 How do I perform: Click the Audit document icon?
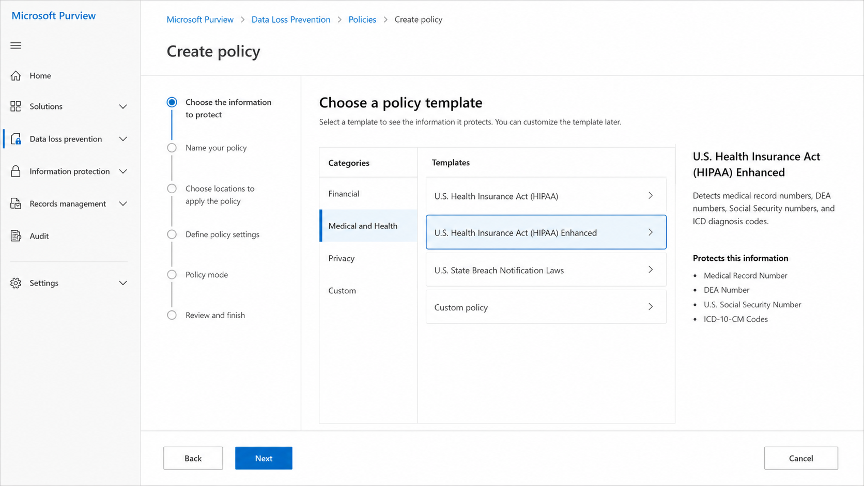point(16,236)
